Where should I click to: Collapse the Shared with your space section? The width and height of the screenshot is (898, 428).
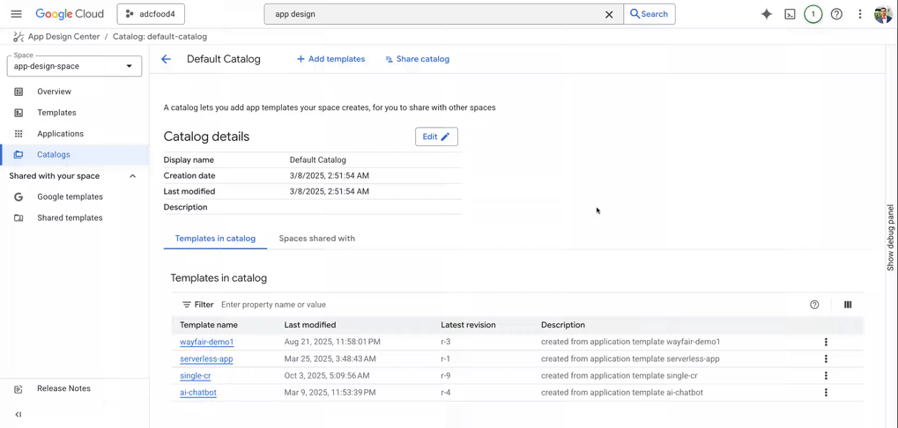coord(132,176)
